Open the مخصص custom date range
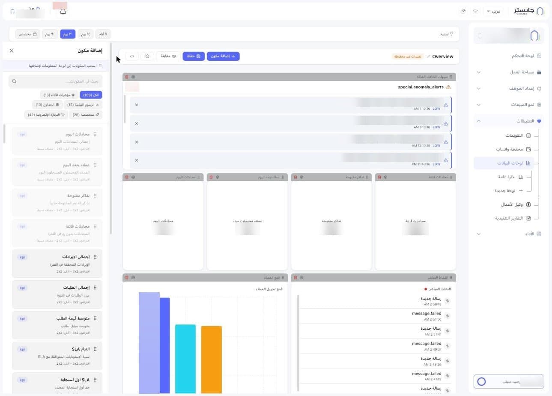The width and height of the screenshot is (552, 396). (28, 34)
